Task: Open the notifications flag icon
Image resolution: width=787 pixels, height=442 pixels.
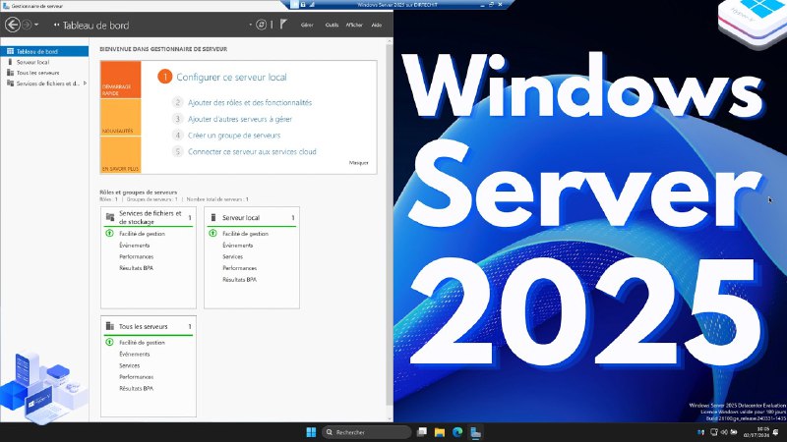Action: point(283,24)
